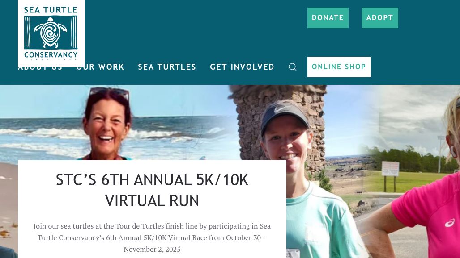Click the Asics logo on pink shirt
The height and width of the screenshot is (258, 460).
(449, 224)
